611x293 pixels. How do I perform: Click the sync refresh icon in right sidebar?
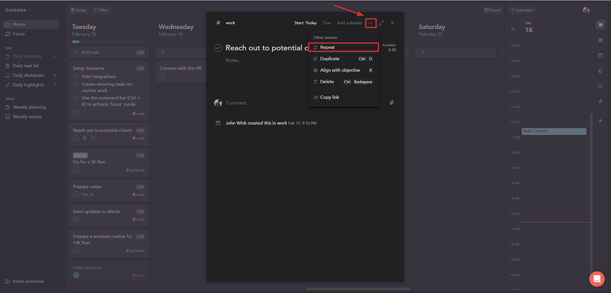click(600, 71)
